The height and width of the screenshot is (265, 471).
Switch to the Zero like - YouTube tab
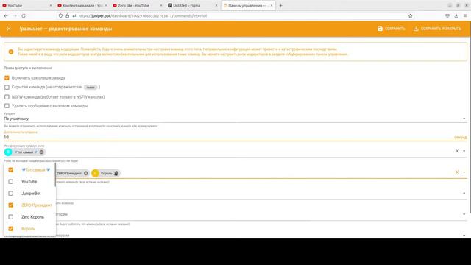(x=138, y=5)
